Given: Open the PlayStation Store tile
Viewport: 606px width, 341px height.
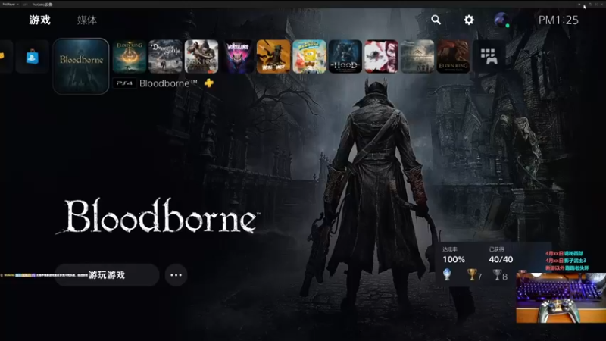Looking at the screenshot, I should [32, 57].
